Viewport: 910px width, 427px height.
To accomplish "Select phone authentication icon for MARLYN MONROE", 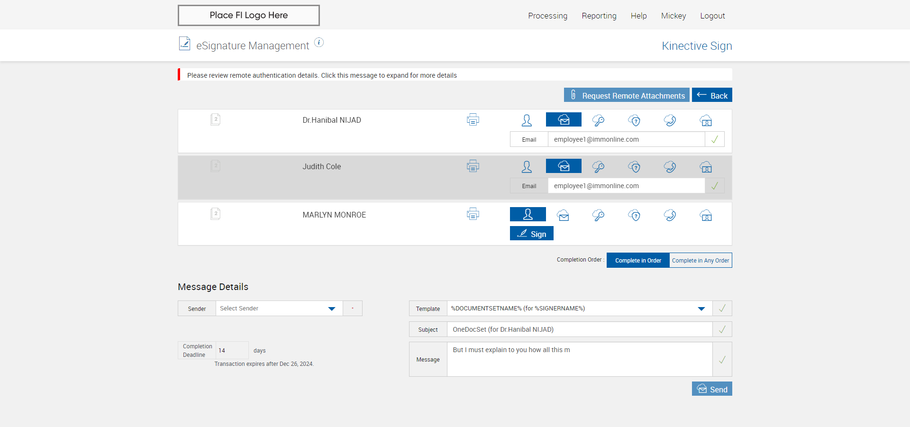I will [x=670, y=215].
